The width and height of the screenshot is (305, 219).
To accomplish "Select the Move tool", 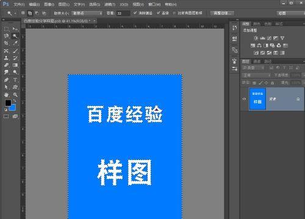I will (15, 29).
